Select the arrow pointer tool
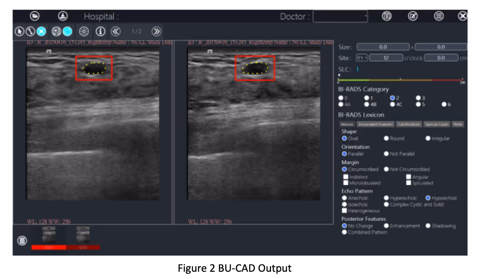This screenshot has width=489, height=279. point(19,32)
